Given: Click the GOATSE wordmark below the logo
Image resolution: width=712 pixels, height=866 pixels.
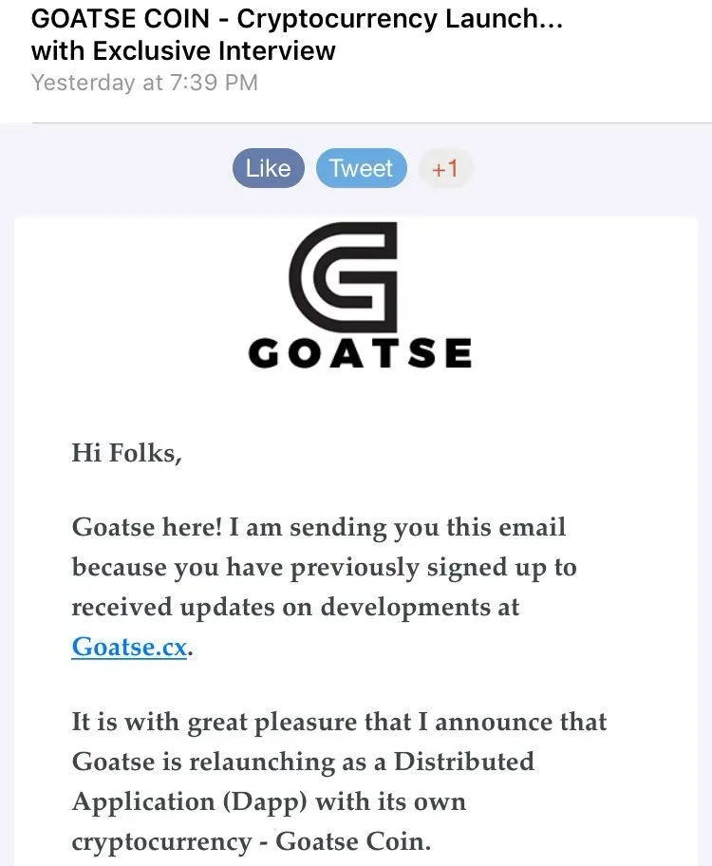Looking at the screenshot, I should coord(359,353).
